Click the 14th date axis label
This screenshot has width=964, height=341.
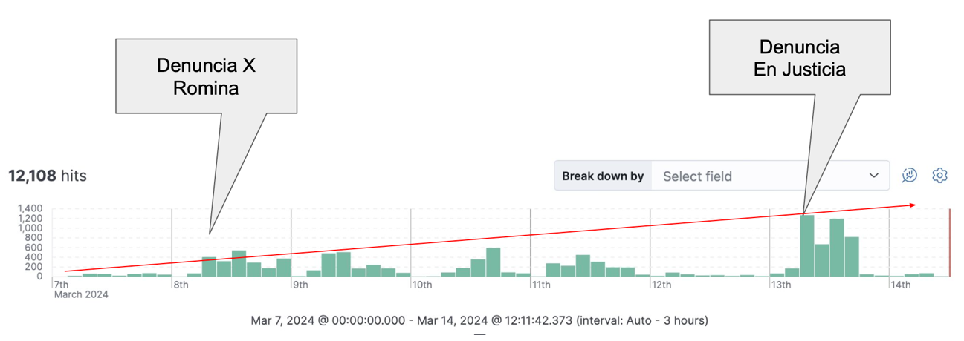[x=900, y=285]
